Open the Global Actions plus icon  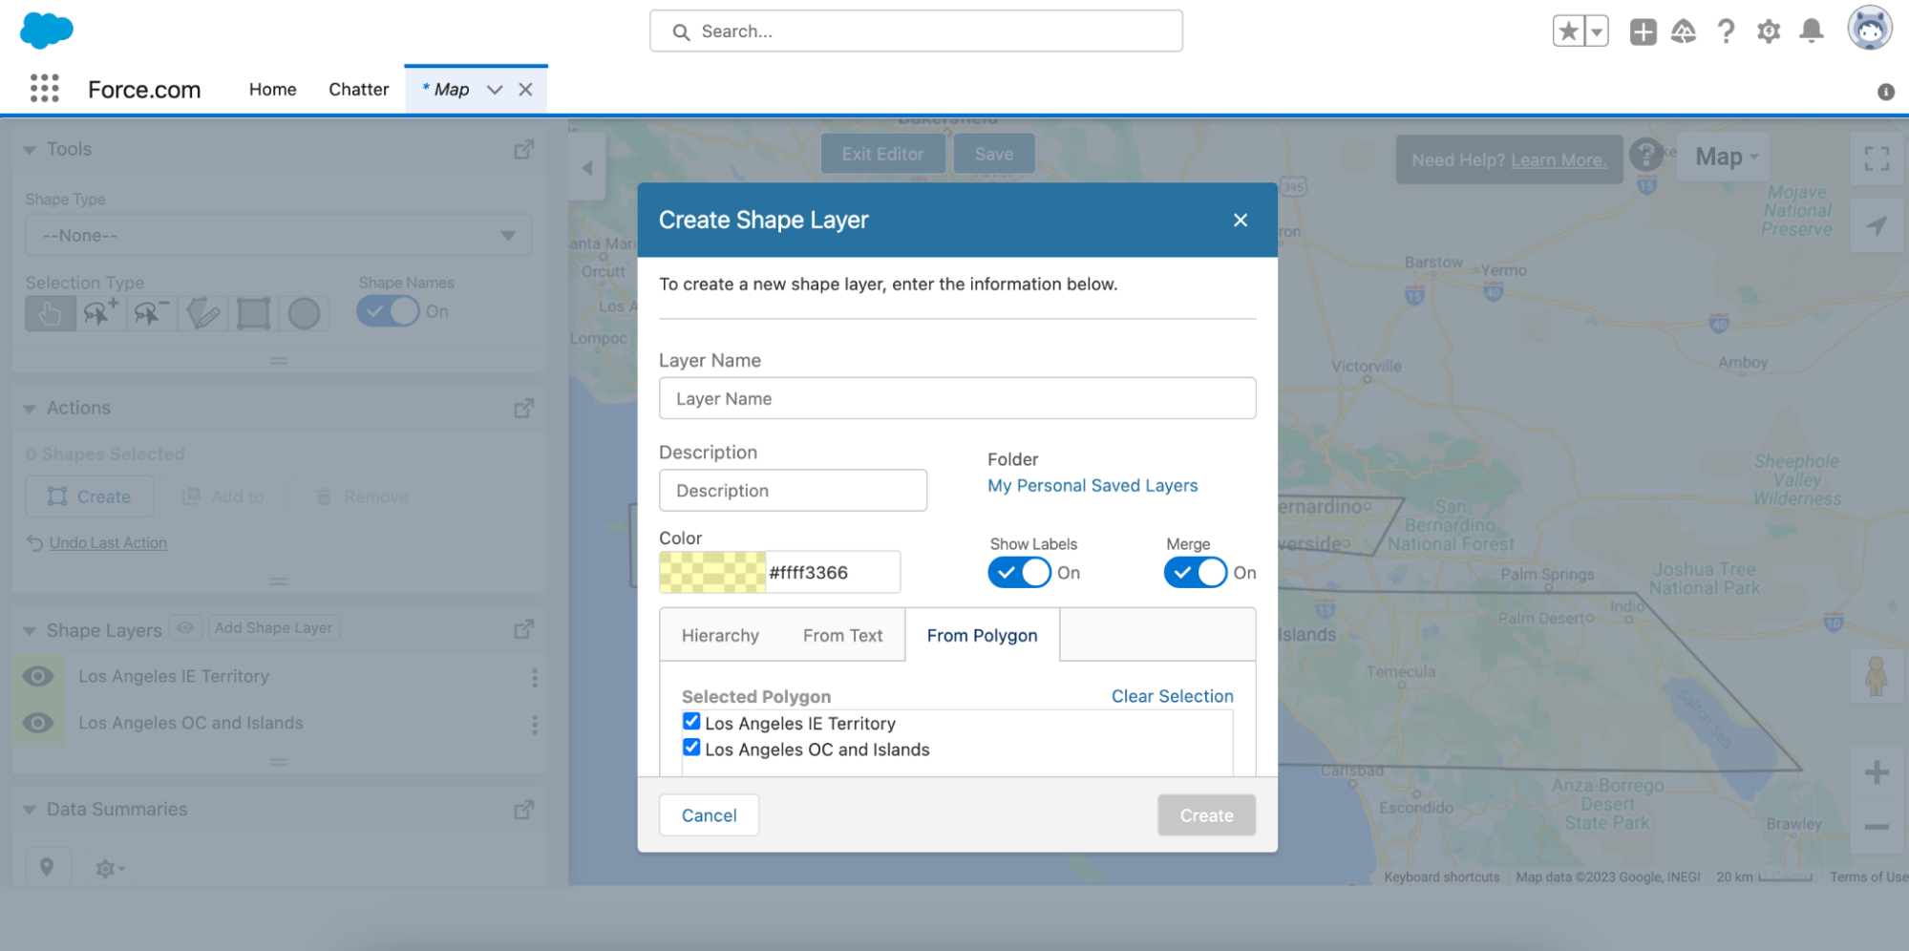click(x=1643, y=32)
